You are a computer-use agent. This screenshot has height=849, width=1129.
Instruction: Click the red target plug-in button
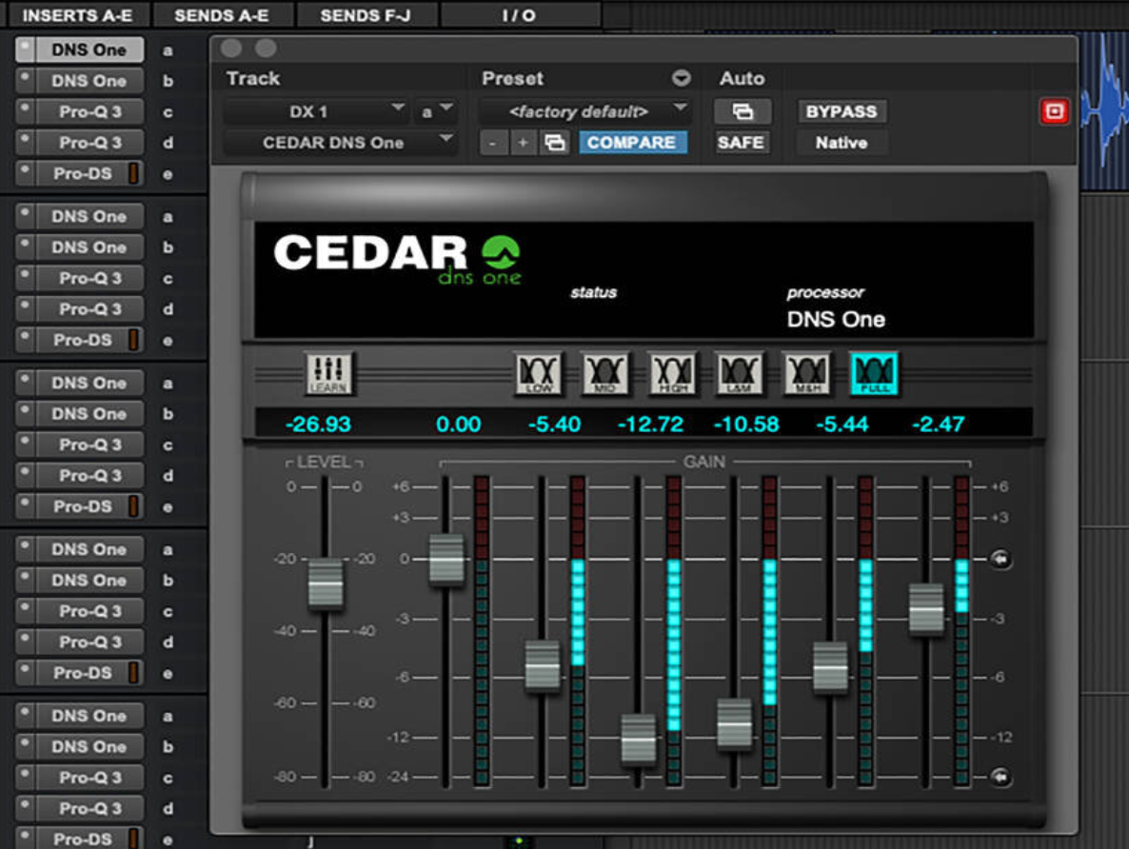(x=1054, y=111)
